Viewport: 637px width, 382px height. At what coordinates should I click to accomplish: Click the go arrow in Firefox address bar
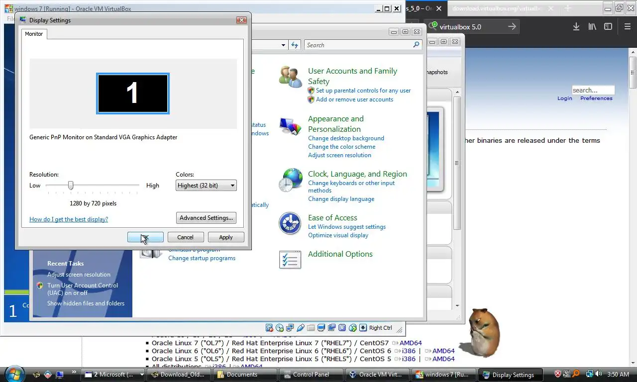(x=512, y=27)
